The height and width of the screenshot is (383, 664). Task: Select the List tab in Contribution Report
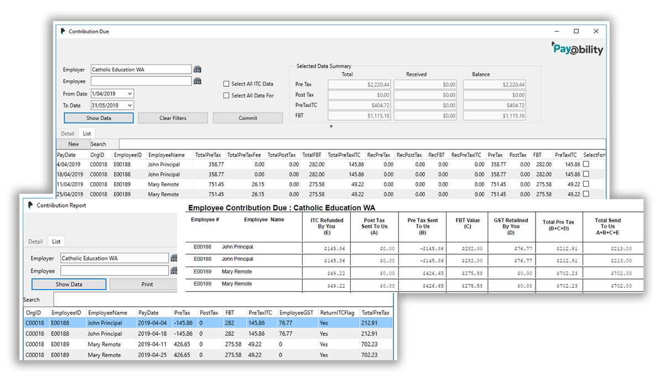[x=56, y=241]
